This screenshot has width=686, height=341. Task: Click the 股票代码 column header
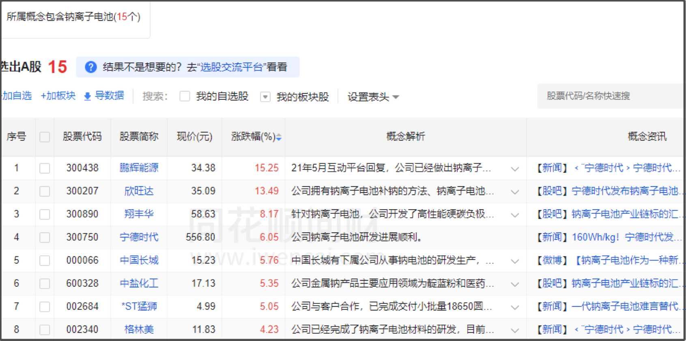point(82,137)
